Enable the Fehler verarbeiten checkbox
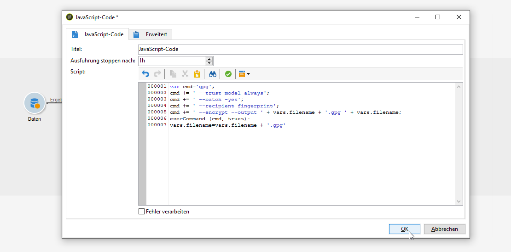This screenshot has height=252, width=511. coord(141,212)
